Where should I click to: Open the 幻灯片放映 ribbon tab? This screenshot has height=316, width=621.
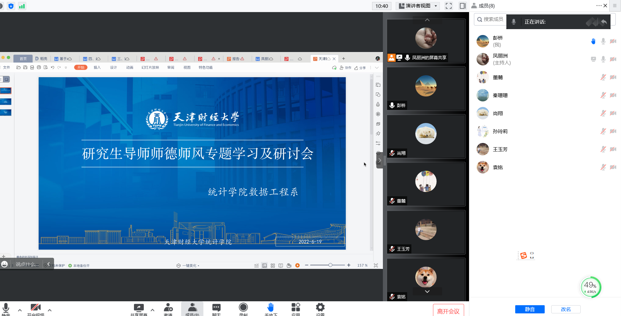(x=150, y=67)
